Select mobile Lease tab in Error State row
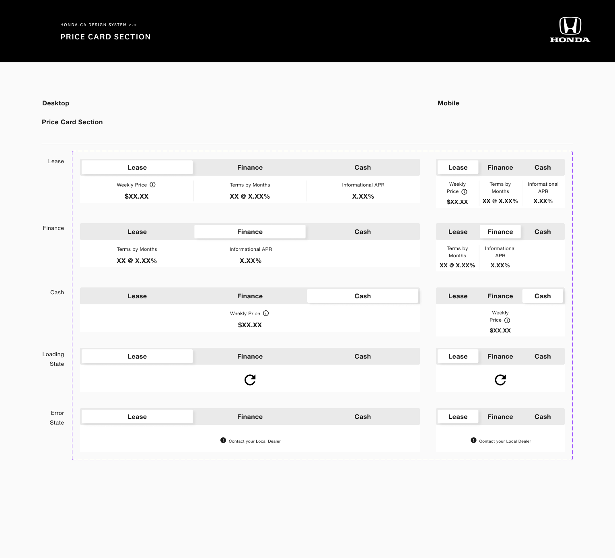The width and height of the screenshot is (615, 558). click(x=458, y=416)
